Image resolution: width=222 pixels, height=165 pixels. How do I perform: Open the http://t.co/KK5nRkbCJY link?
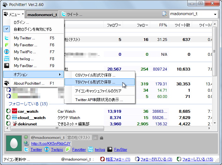click(51, 144)
